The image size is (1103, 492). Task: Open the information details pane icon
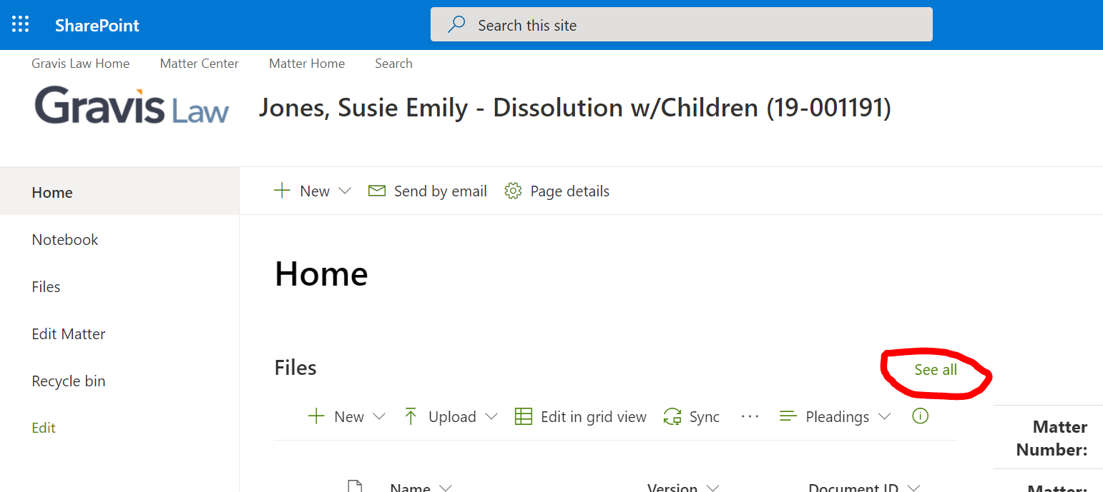coord(921,416)
